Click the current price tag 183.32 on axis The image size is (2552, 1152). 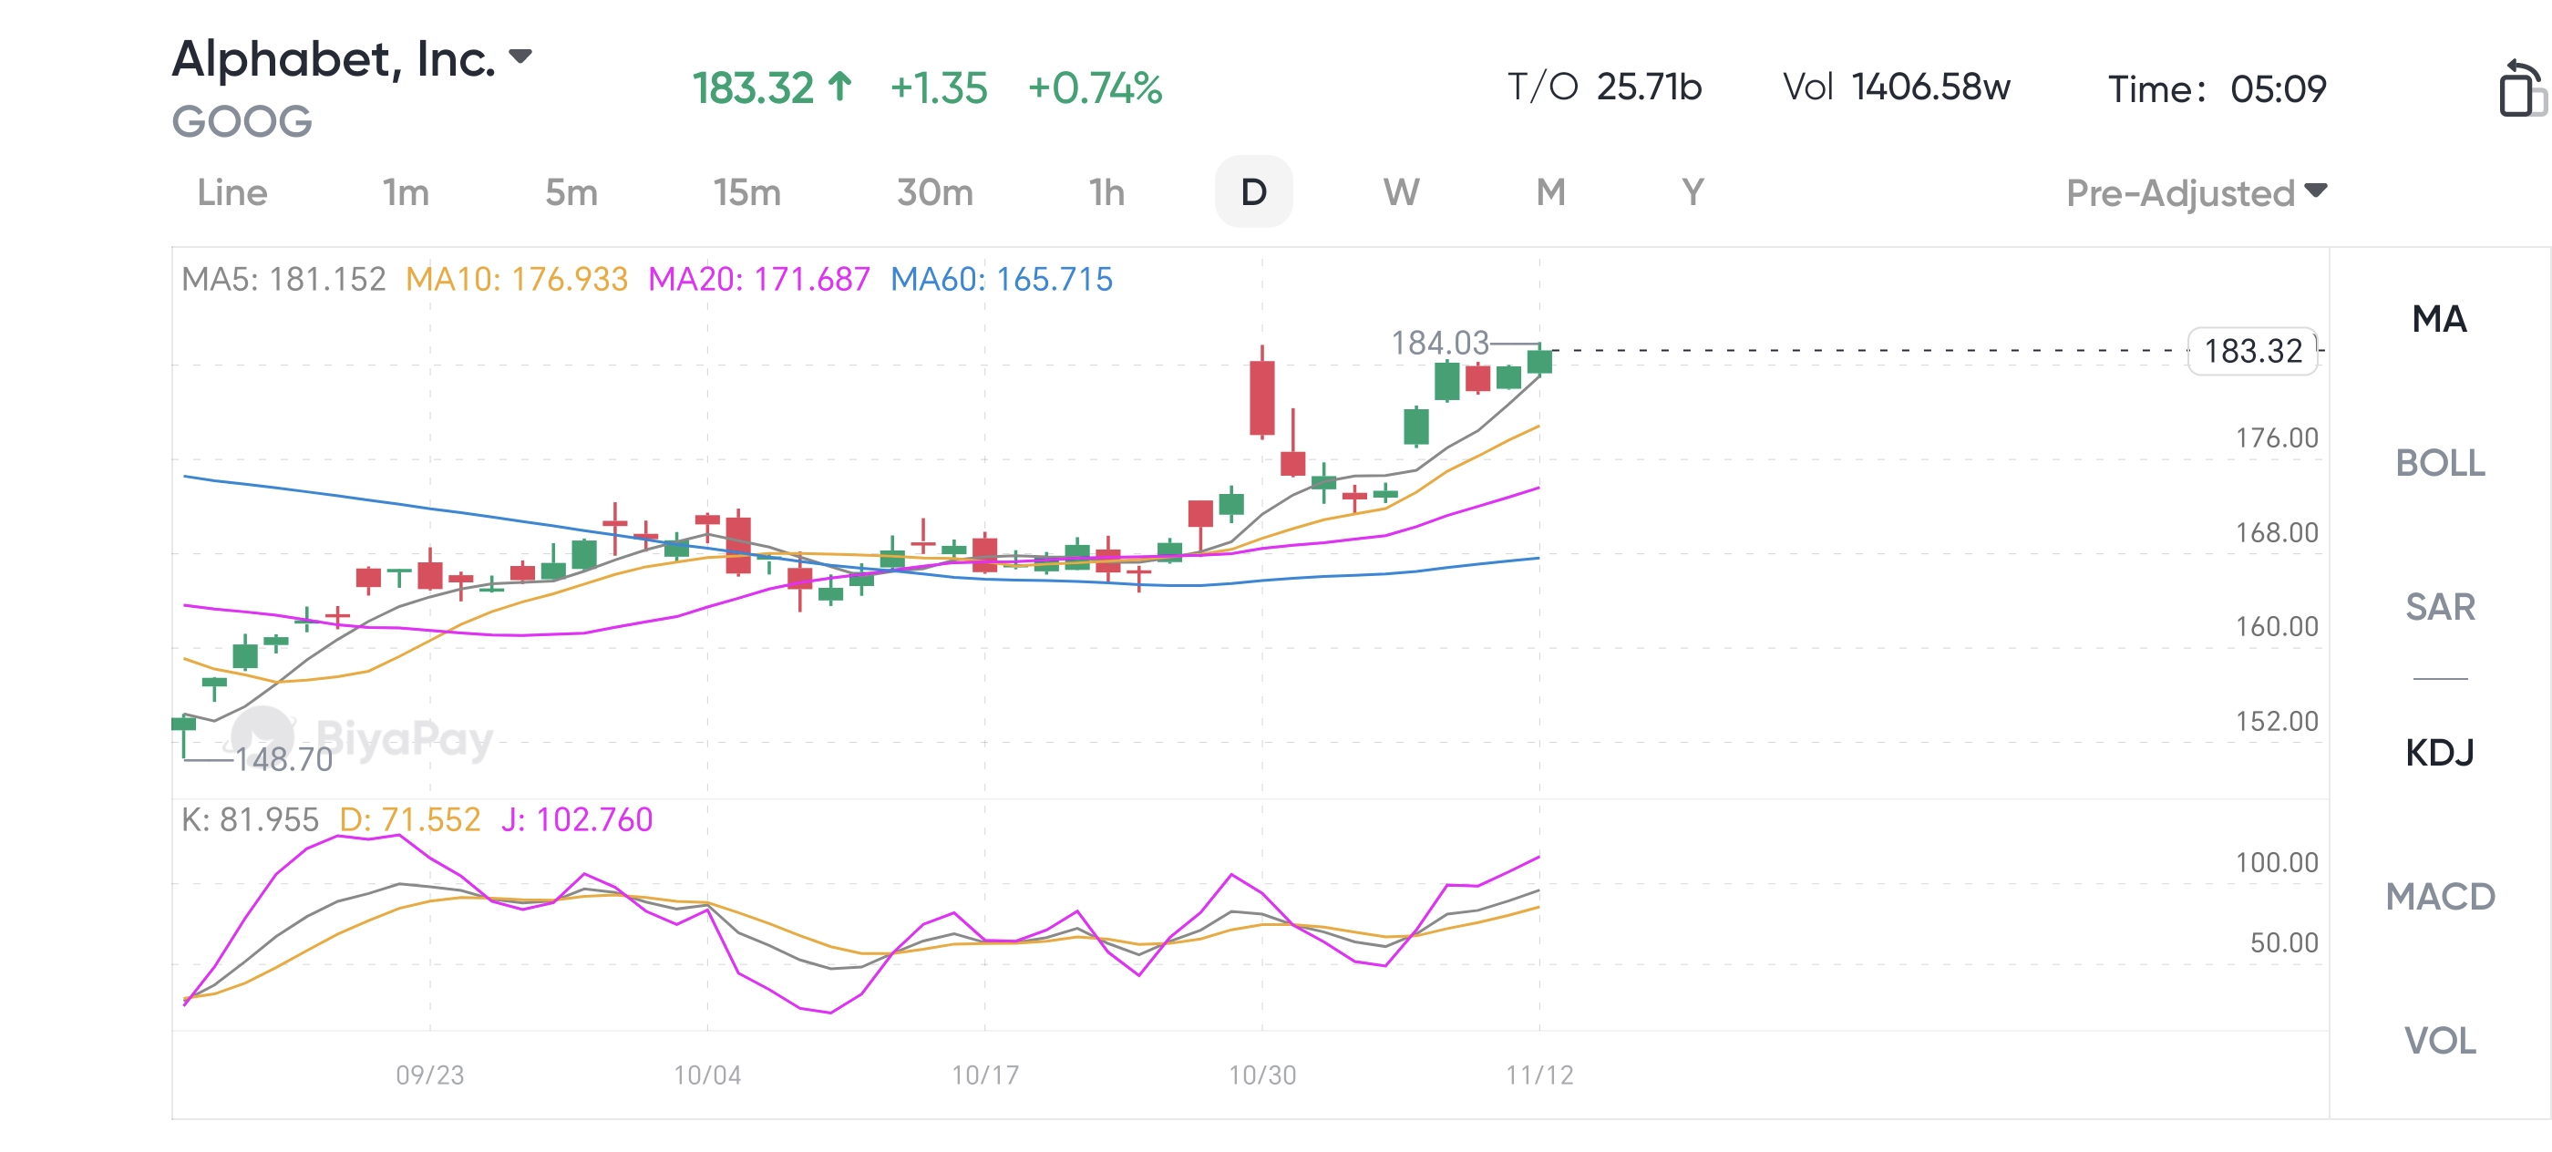pos(2252,351)
